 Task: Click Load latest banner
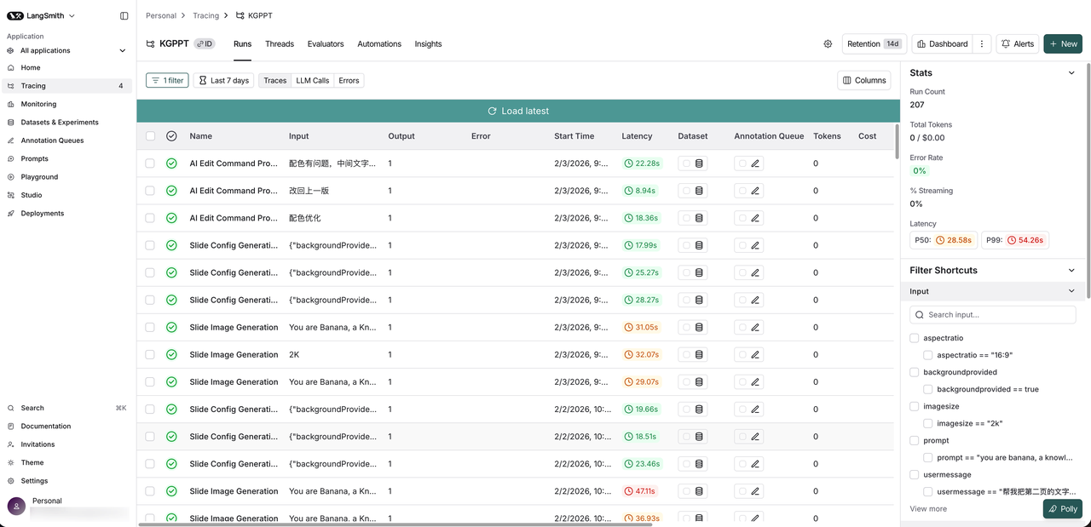click(518, 111)
